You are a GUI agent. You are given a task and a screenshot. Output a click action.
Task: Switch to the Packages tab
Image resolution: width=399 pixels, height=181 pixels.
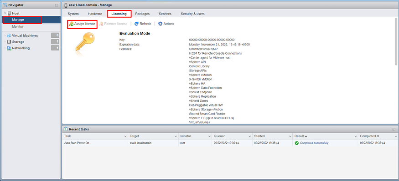click(x=142, y=14)
